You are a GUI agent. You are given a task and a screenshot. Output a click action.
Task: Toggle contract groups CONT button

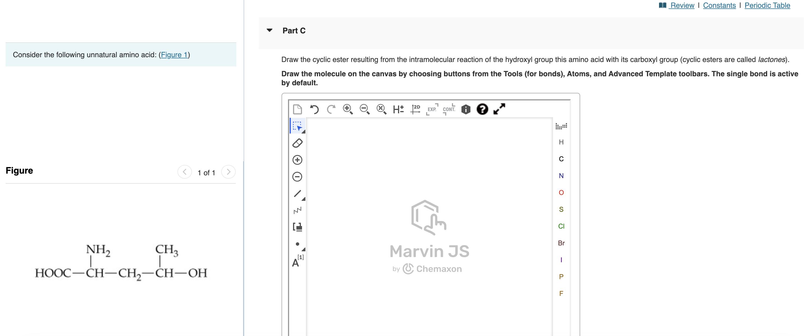pos(449,109)
